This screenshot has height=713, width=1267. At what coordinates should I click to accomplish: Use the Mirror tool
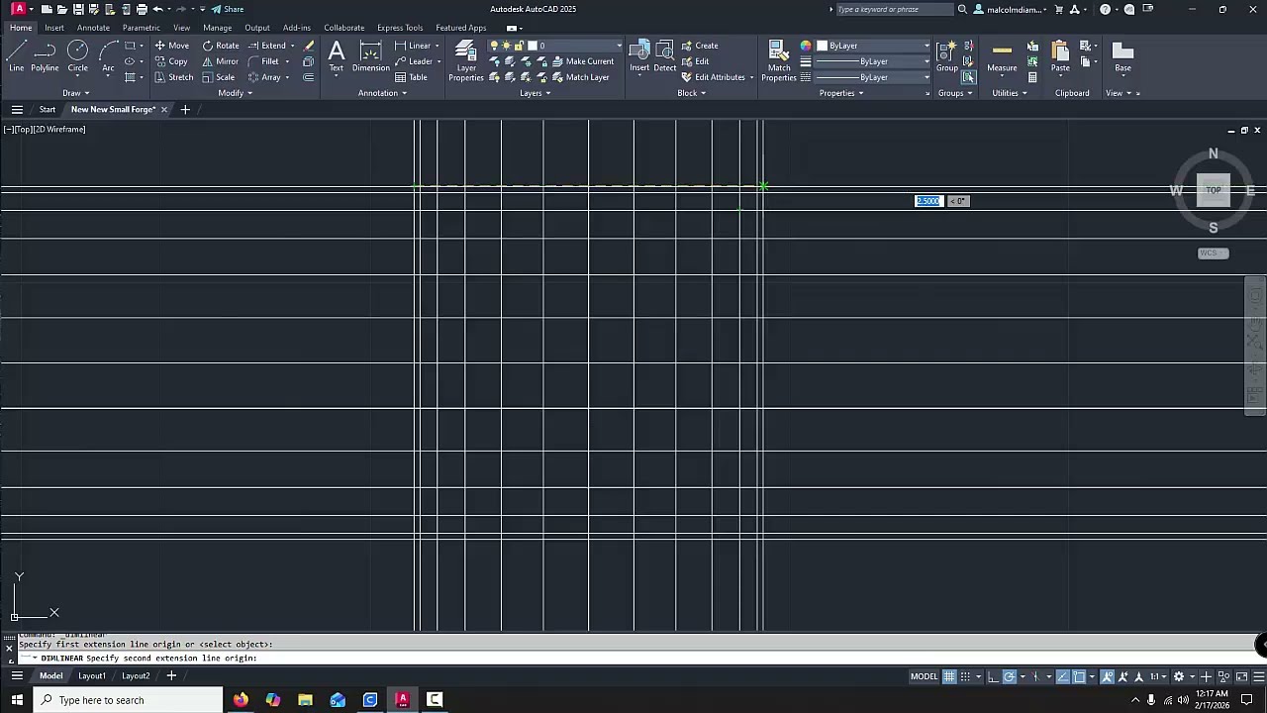coord(221,61)
